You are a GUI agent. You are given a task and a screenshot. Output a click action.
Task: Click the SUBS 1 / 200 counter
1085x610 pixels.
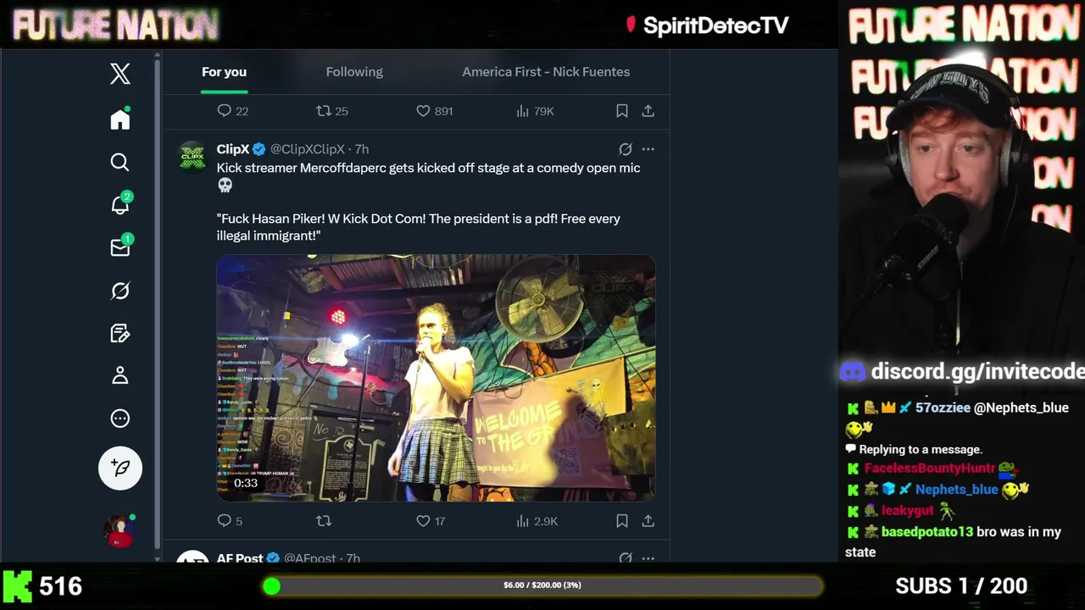click(x=961, y=585)
